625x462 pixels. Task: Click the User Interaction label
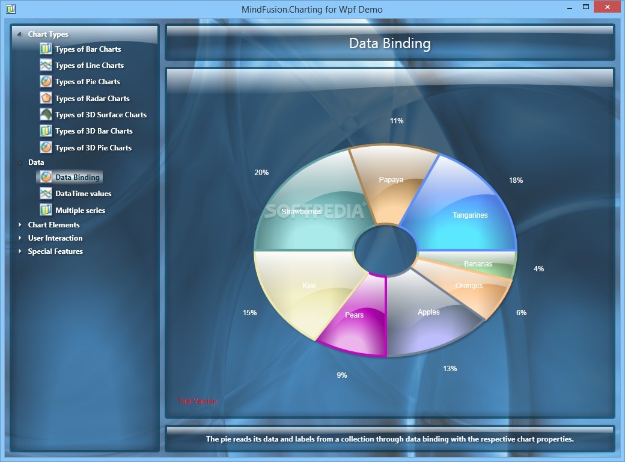55,238
